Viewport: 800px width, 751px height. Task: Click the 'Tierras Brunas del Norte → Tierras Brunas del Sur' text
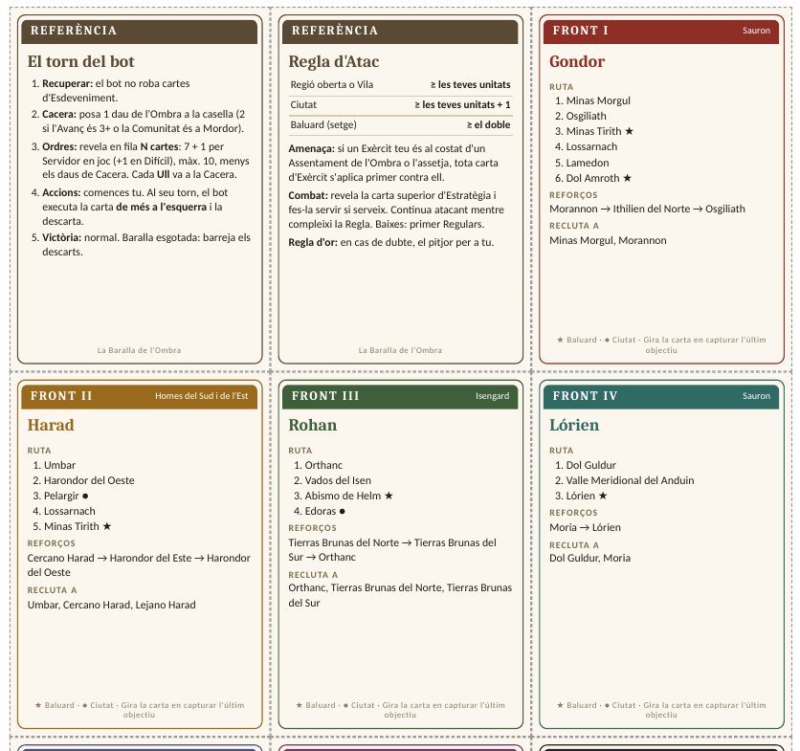click(392, 550)
